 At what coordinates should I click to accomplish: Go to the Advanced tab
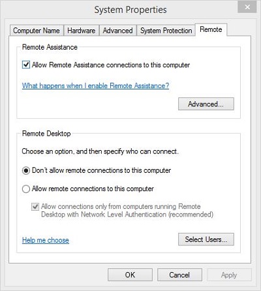pyautogui.click(x=117, y=31)
